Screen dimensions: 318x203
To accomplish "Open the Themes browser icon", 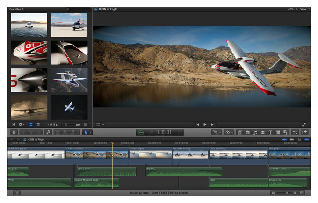I will coord(285,133).
